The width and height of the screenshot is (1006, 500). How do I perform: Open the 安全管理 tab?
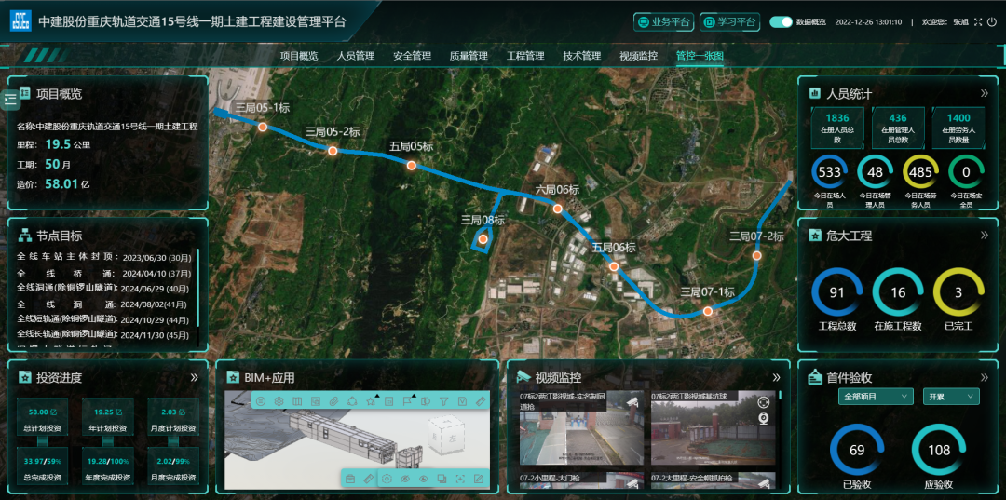coord(412,56)
